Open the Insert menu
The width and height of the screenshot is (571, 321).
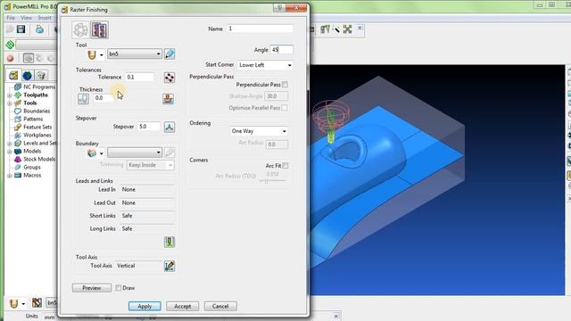click(45, 18)
